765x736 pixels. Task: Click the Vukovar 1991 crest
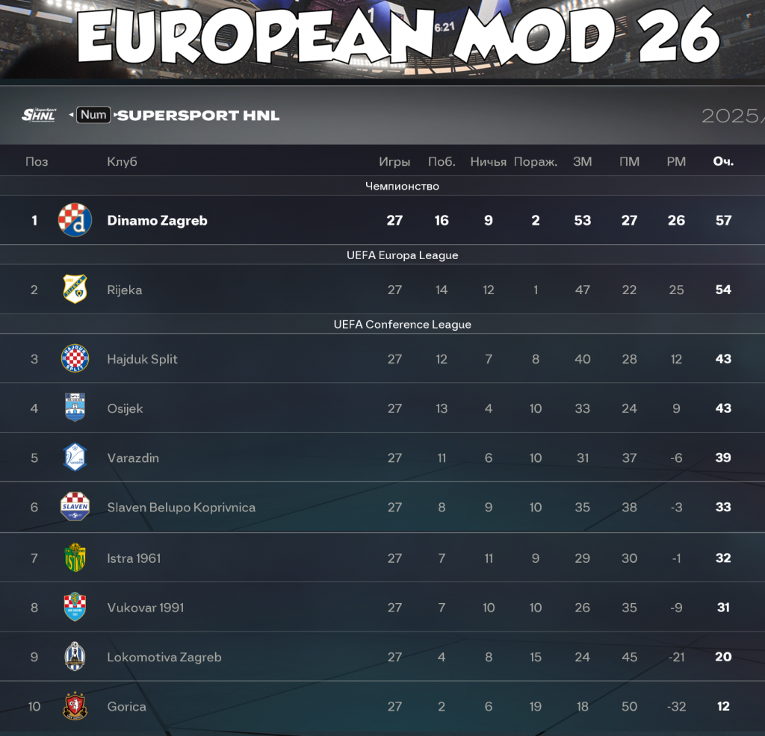(x=75, y=608)
